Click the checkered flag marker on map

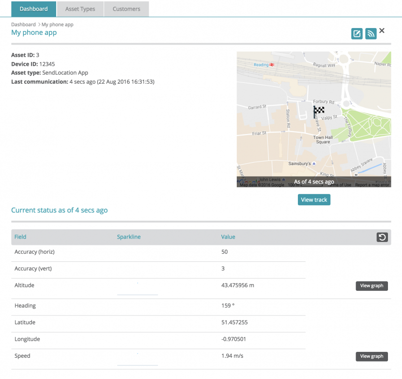318,111
